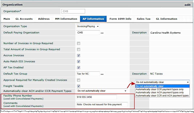The width and height of the screenshot is (194, 113).
Task: Check Approval Required for Manually Created Invoices
Action: click(x=79, y=80)
